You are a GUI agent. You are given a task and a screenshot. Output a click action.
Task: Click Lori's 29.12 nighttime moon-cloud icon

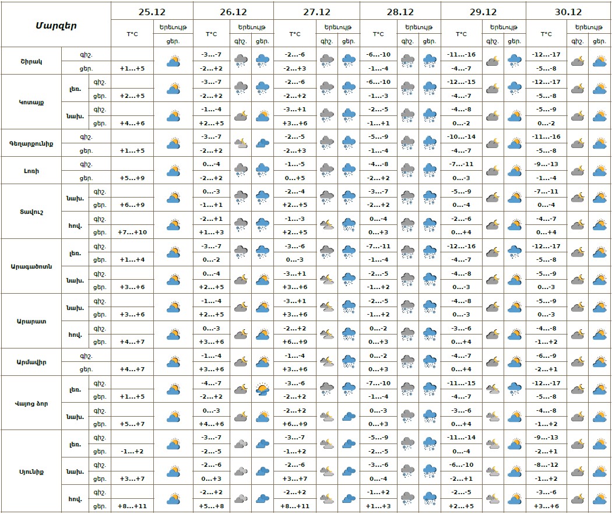pos(493,170)
